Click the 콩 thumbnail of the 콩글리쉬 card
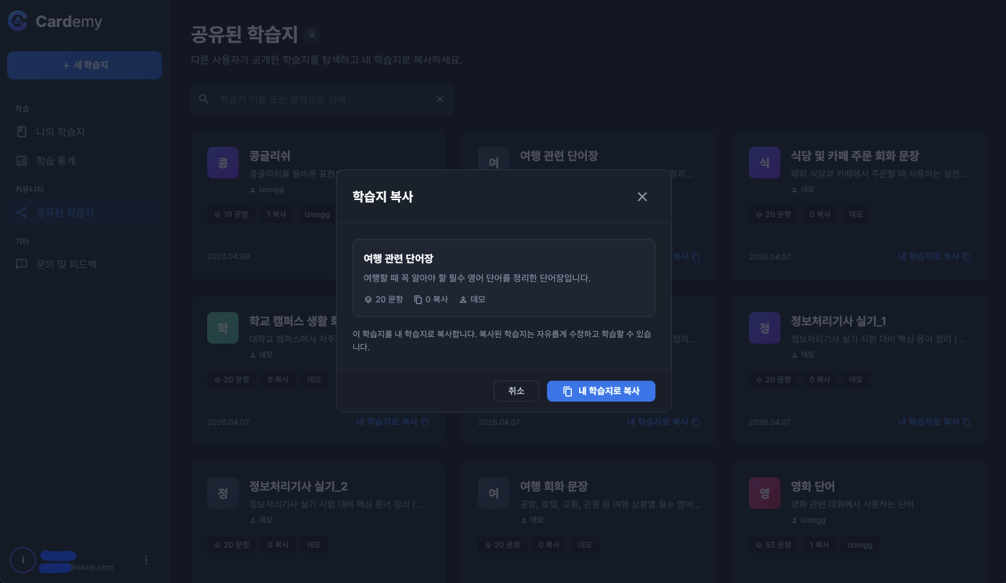This screenshot has height=583, width=1006. [x=223, y=163]
